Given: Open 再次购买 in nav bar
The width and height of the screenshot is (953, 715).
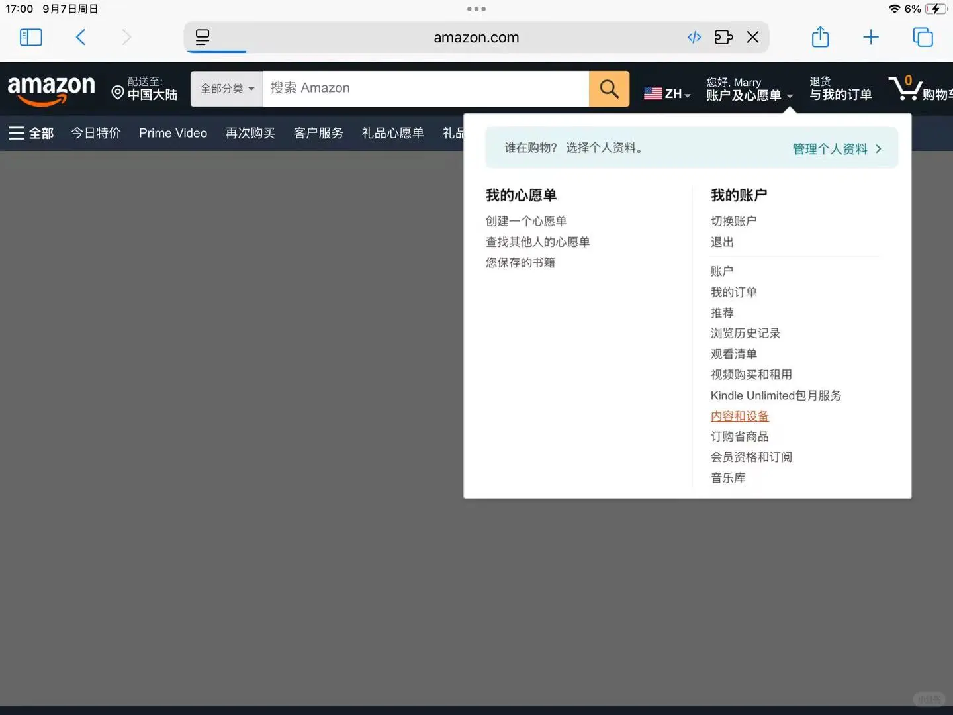Looking at the screenshot, I should point(250,133).
